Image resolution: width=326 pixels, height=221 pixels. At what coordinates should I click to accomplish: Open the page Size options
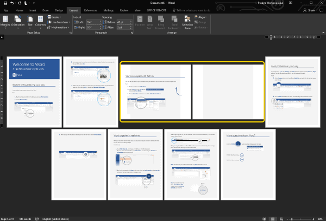pos(30,22)
